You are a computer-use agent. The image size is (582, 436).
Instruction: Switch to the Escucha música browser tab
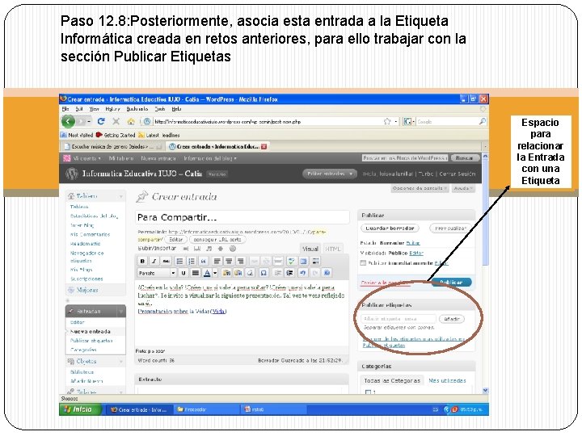(x=113, y=147)
